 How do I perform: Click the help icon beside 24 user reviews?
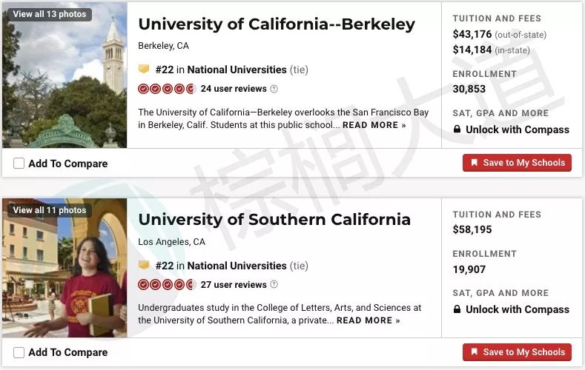tap(274, 89)
